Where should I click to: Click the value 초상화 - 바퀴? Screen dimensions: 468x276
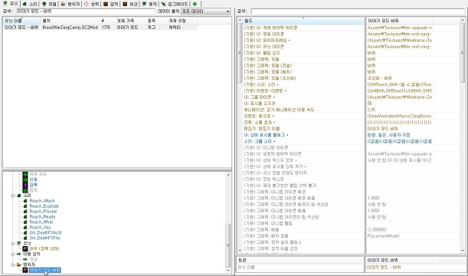point(380,78)
